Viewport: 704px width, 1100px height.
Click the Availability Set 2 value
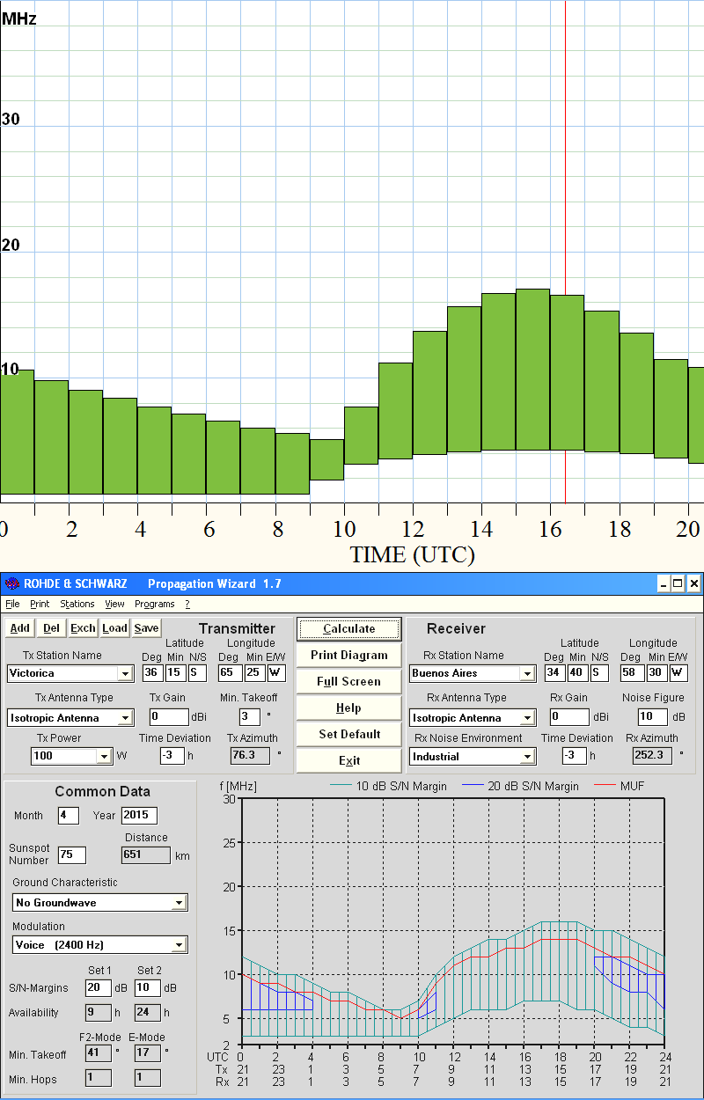point(147,1013)
